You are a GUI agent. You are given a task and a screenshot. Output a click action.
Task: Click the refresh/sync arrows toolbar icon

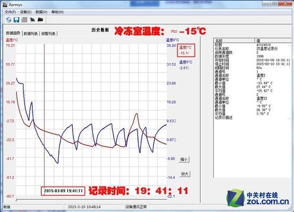[9, 19]
